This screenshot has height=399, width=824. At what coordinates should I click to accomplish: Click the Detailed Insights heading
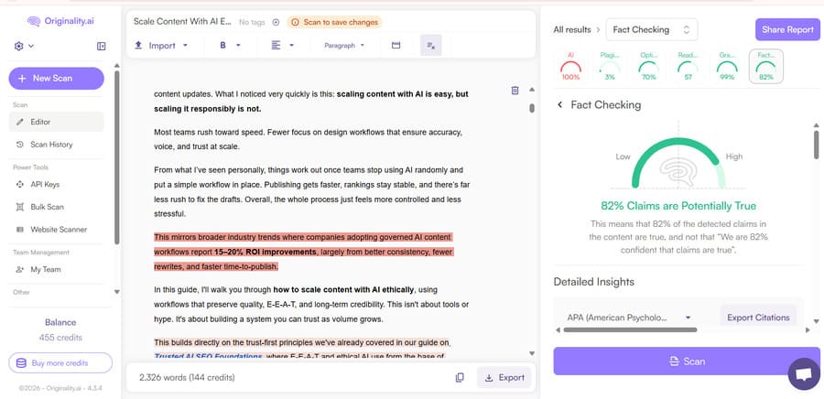(594, 282)
